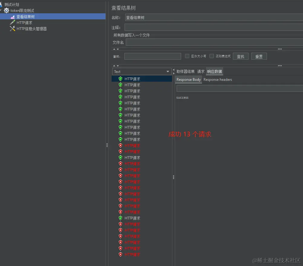Image resolution: width=303 pixels, height=266 pixels.
Task: Enable the 正则表达式 checkbox
Action: [212, 56]
